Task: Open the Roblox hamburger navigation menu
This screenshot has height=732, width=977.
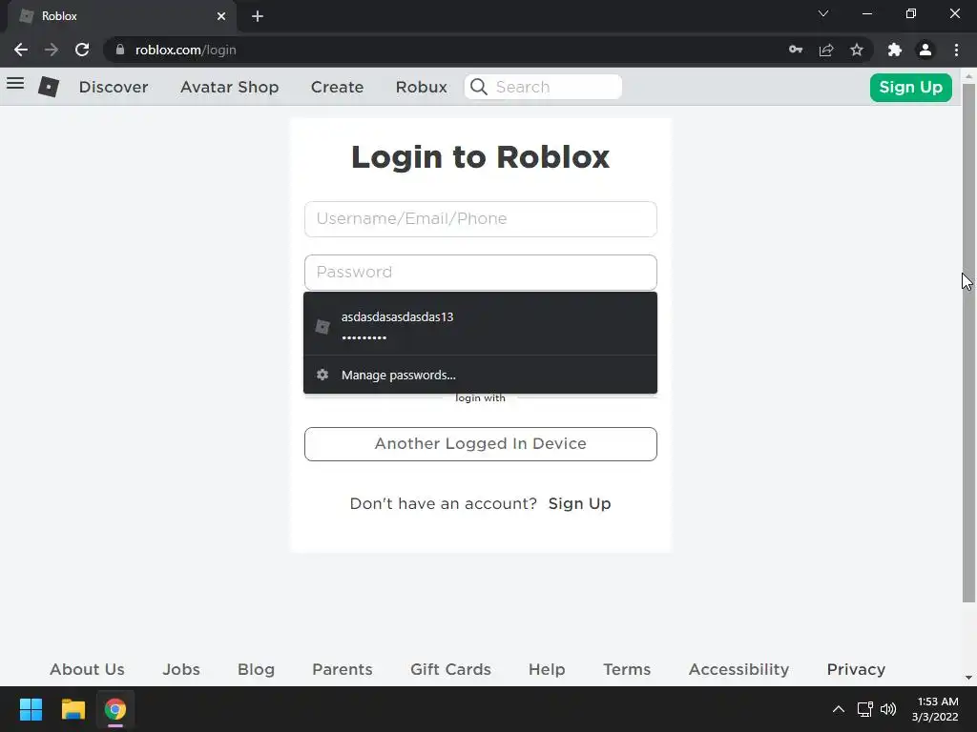Action: [x=15, y=84]
